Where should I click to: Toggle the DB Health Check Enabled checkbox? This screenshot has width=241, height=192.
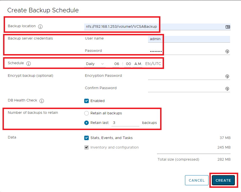pyautogui.click(x=86, y=101)
